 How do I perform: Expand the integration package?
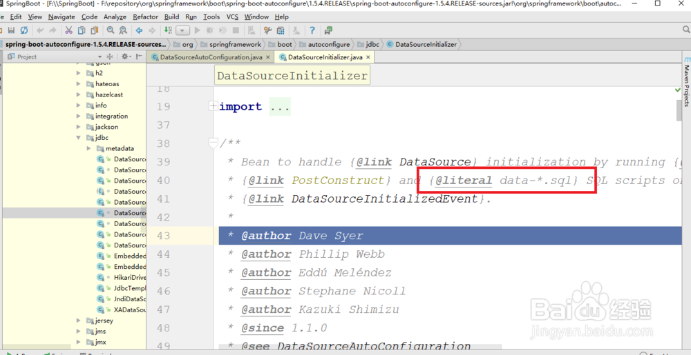[x=79, y=116]
